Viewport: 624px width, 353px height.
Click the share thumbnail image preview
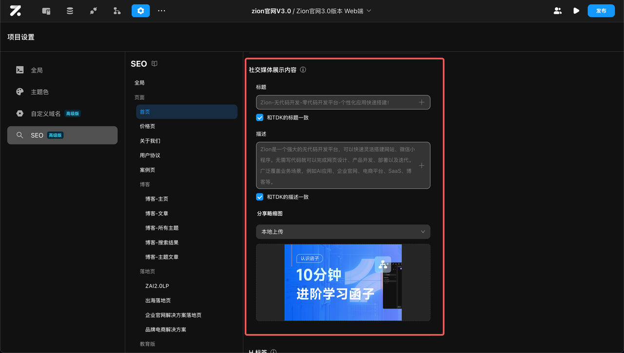tap(343, 282)
